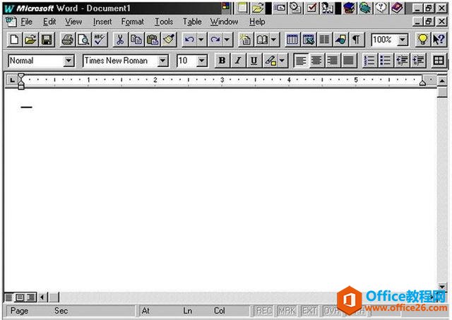The width and height of the screenshot is (452, 320).
Task: Open the Edit menu
Action: pyautogui.click(x=49, y=22)
